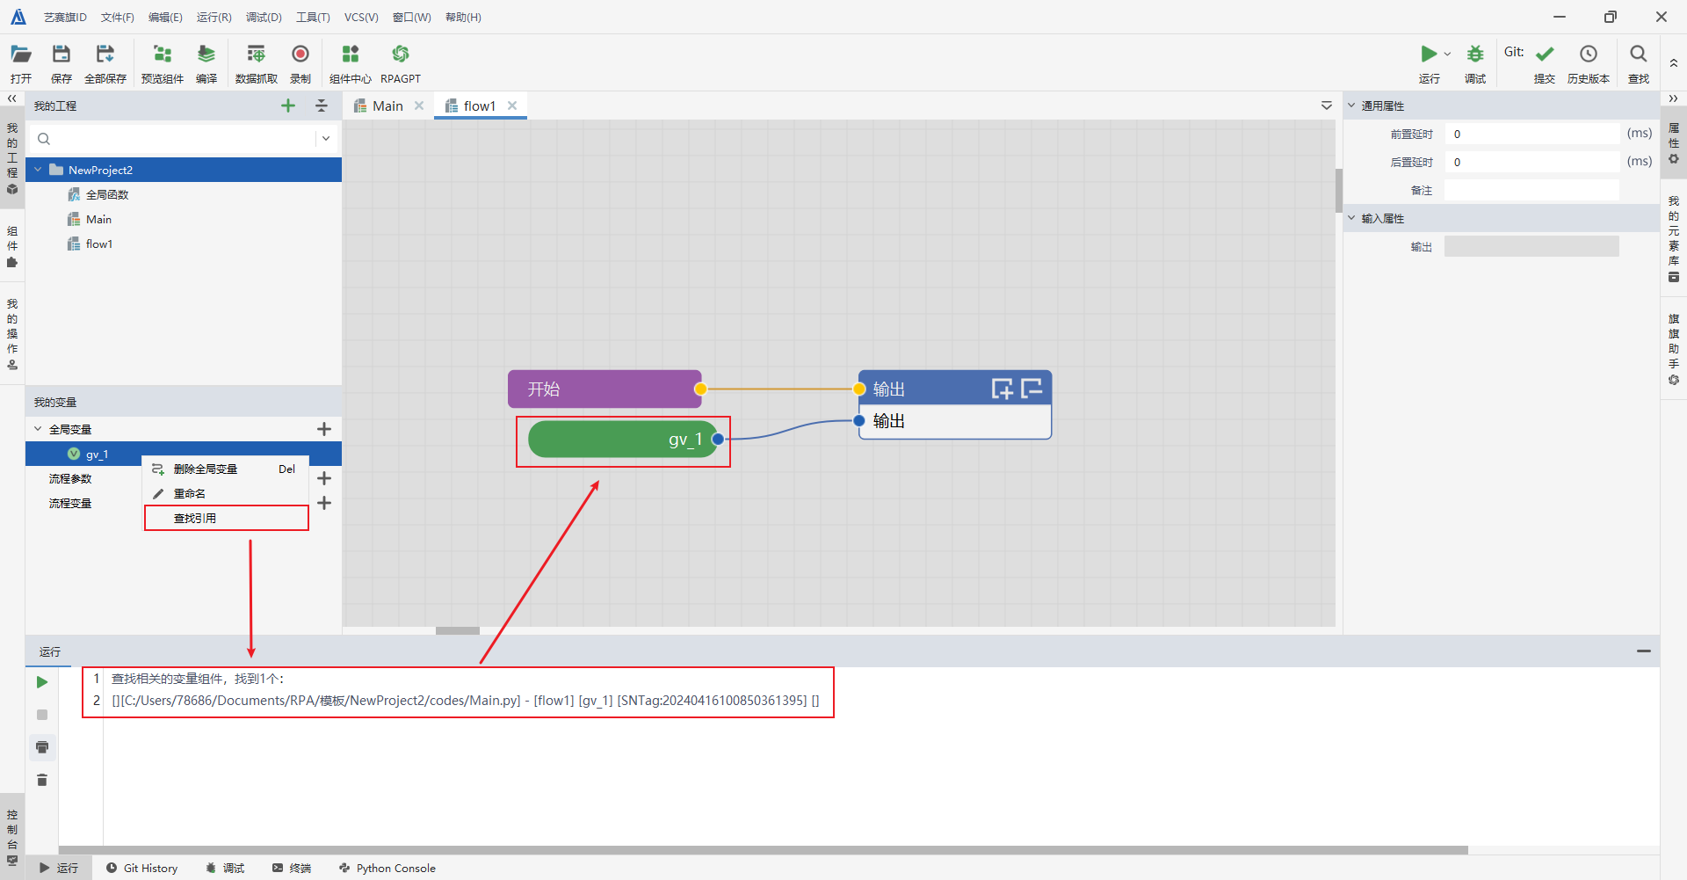Click the print icon in run console
The width and height of the screenshot is (1687, 880).
(x=42, y=747)
